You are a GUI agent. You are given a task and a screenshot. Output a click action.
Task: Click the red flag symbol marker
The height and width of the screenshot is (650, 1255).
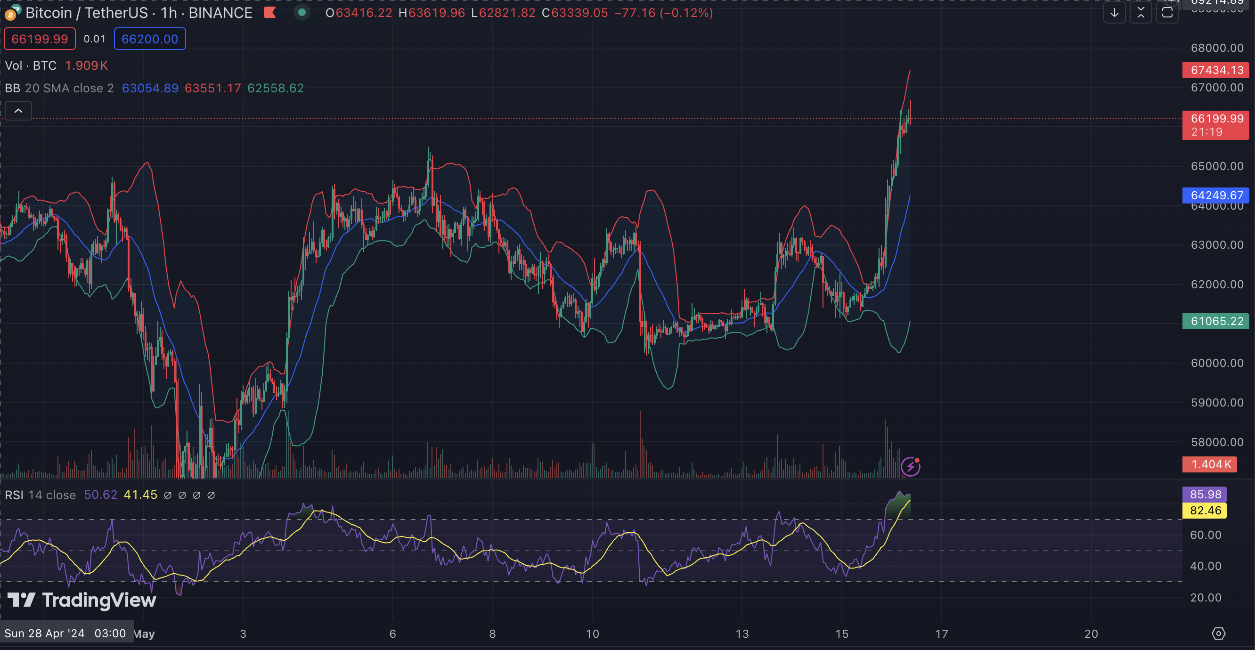pos(270,13)
